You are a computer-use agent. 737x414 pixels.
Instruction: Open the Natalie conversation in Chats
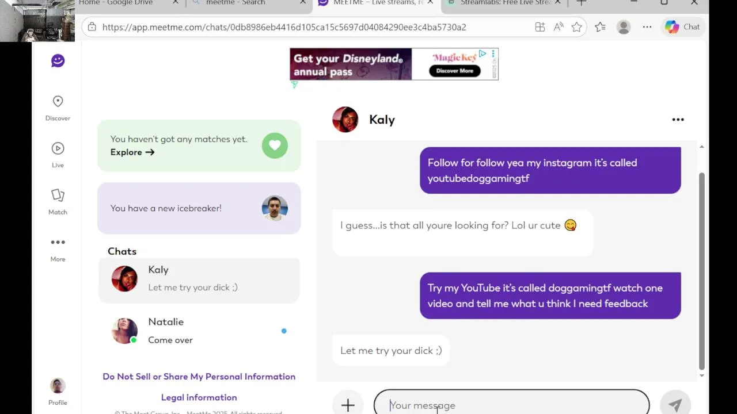pyautogui.click(x=199, y=331)
